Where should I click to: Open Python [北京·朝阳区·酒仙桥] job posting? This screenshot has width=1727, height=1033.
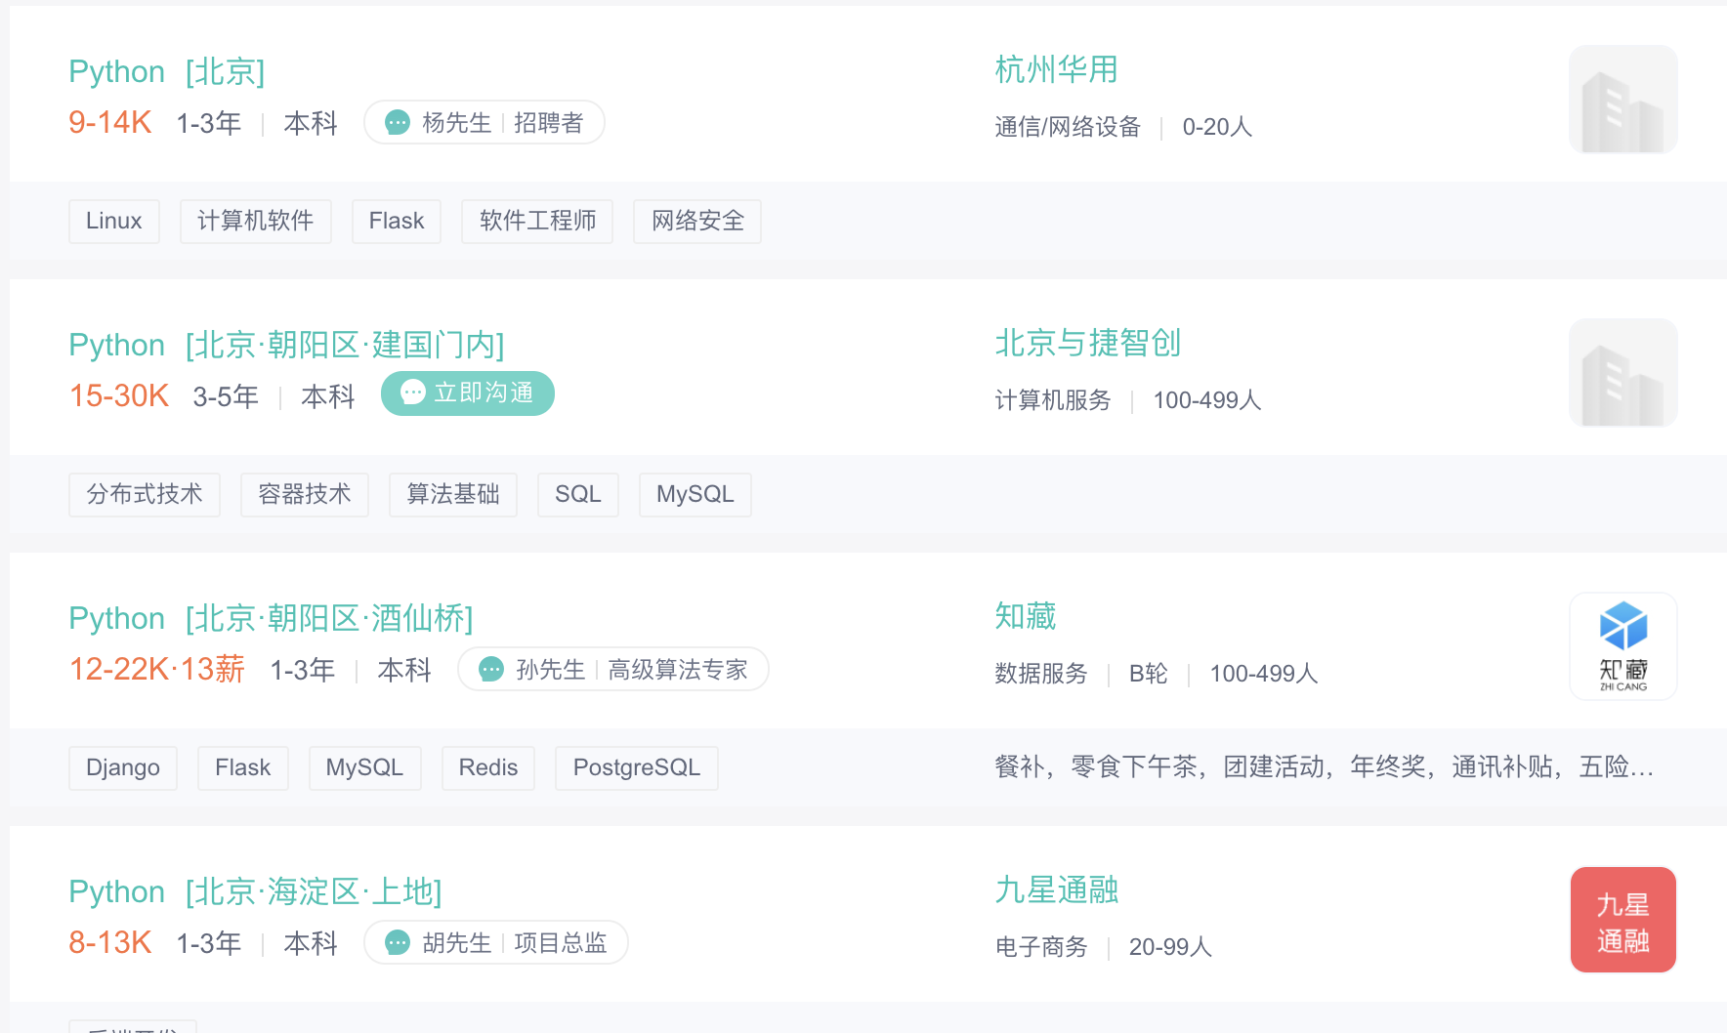pos(271,618)
